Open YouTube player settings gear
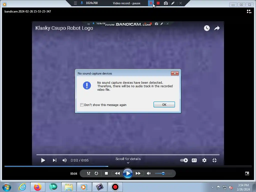This screenshot has width=256, height=192. pos(204,160)
